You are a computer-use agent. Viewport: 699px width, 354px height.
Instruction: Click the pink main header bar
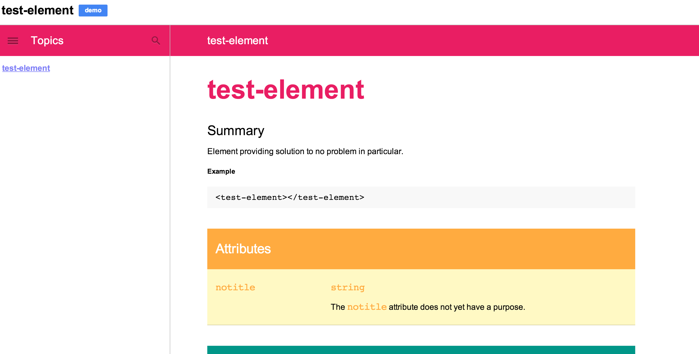point(434,41)
